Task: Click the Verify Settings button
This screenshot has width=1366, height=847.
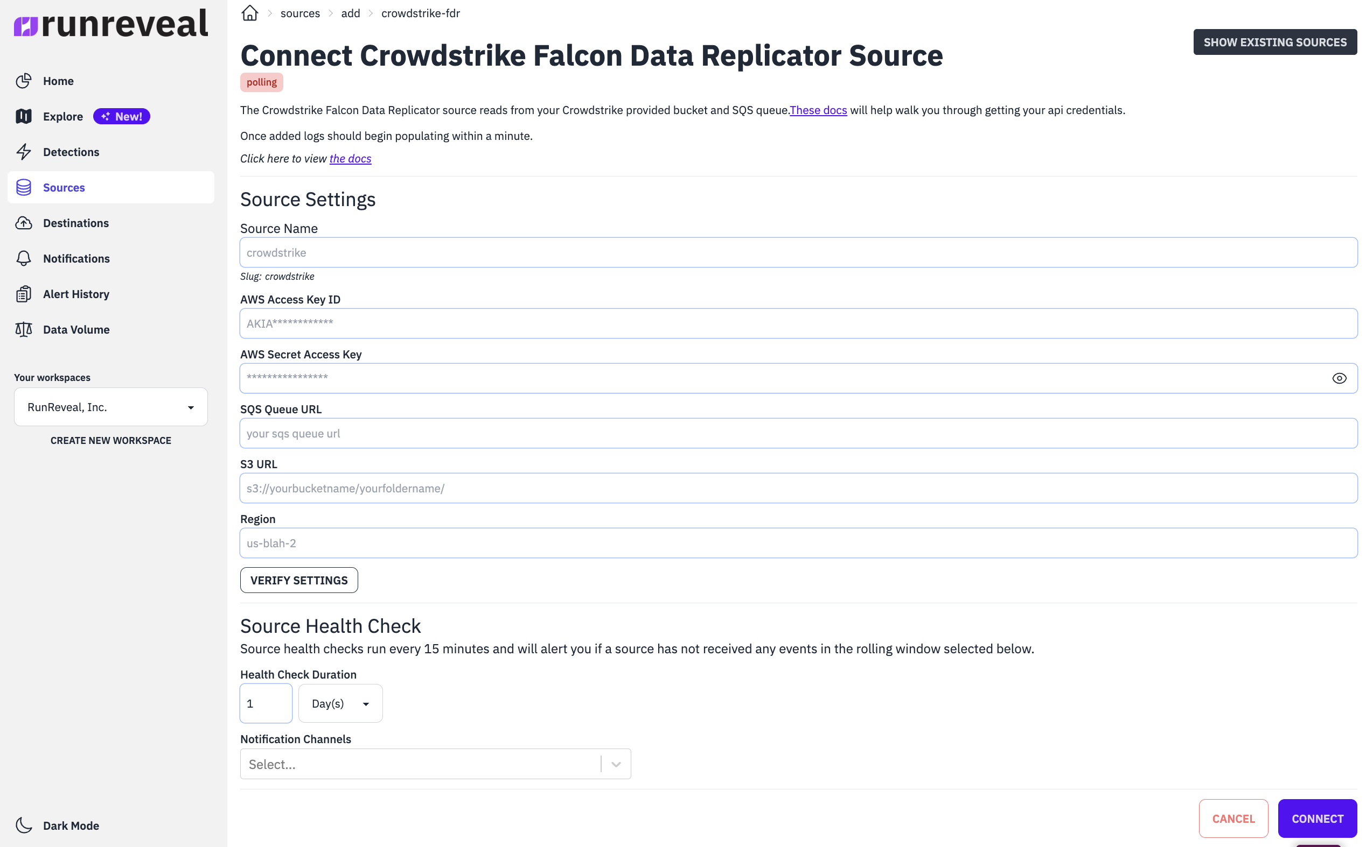Action: [299, 580]
